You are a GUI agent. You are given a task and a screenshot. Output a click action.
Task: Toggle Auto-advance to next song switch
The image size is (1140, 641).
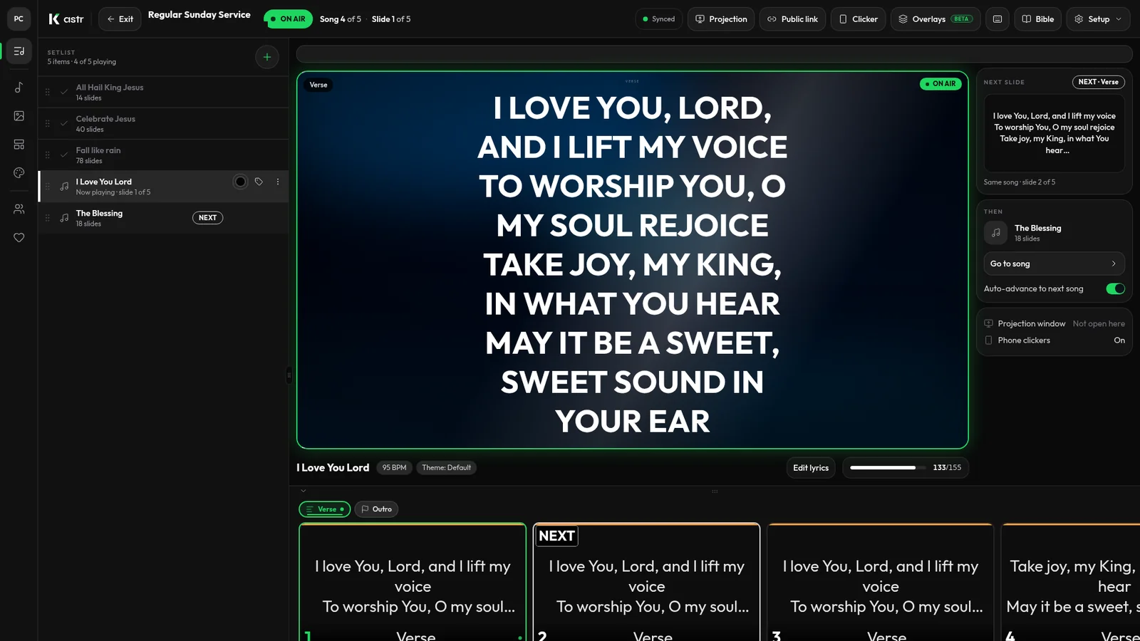tap(1115, 288)
